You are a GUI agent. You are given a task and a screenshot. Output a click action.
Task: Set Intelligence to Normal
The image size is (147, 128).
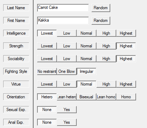tap(87, 33)
